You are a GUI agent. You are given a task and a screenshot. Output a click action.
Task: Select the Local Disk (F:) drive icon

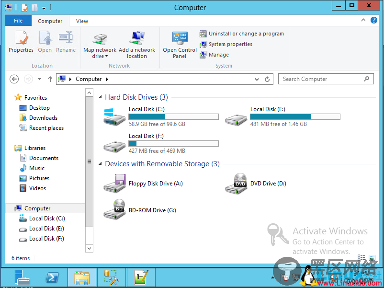(114, 146)
